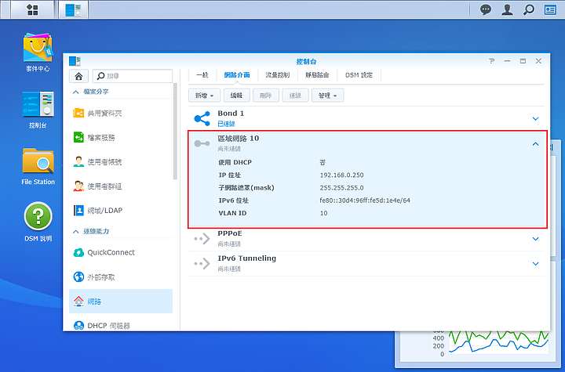The width and height of the screenshot is (565, 372).
Task: Select the IPv6 Tunneling arrow icon
Action: click(x=202, y=264)
